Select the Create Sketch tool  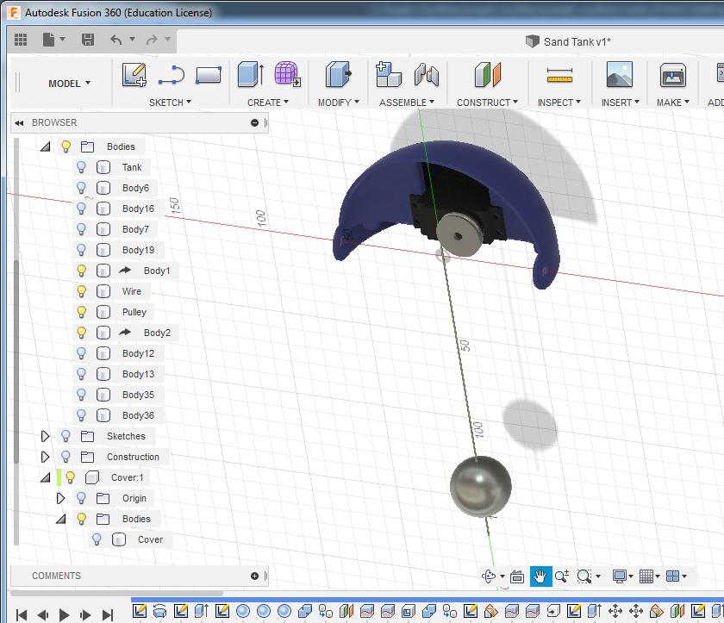tap(134, 75)
